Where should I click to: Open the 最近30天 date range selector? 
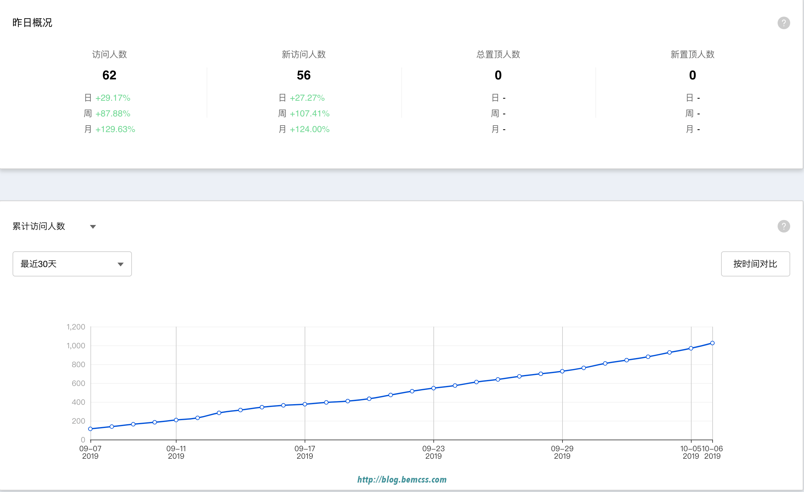coord(72,264)
